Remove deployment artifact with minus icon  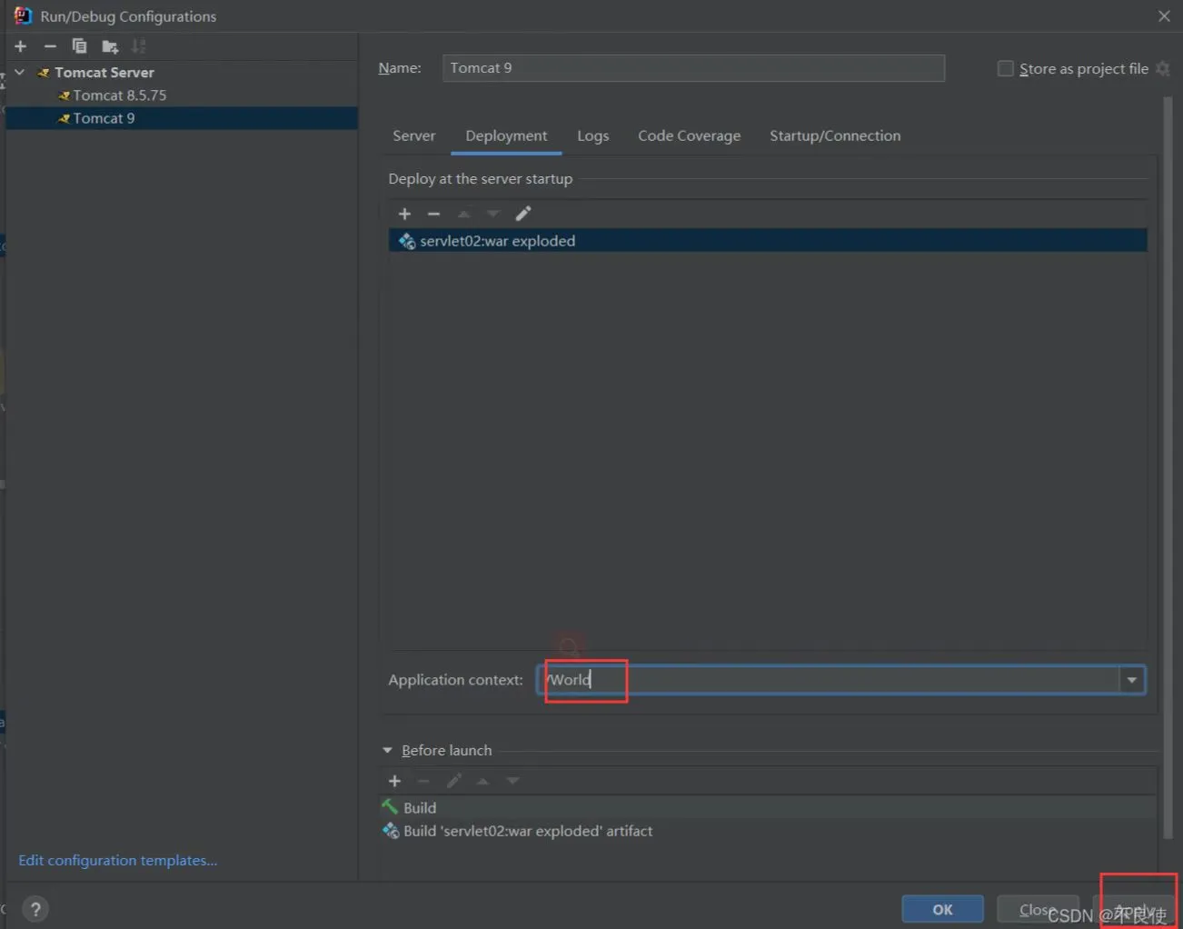click(433, 214)
